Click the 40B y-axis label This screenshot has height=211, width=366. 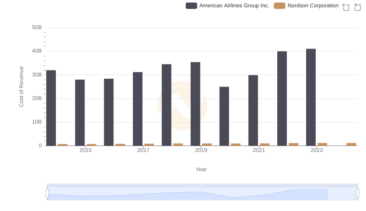pyautogui.click(x=37, y=51)
